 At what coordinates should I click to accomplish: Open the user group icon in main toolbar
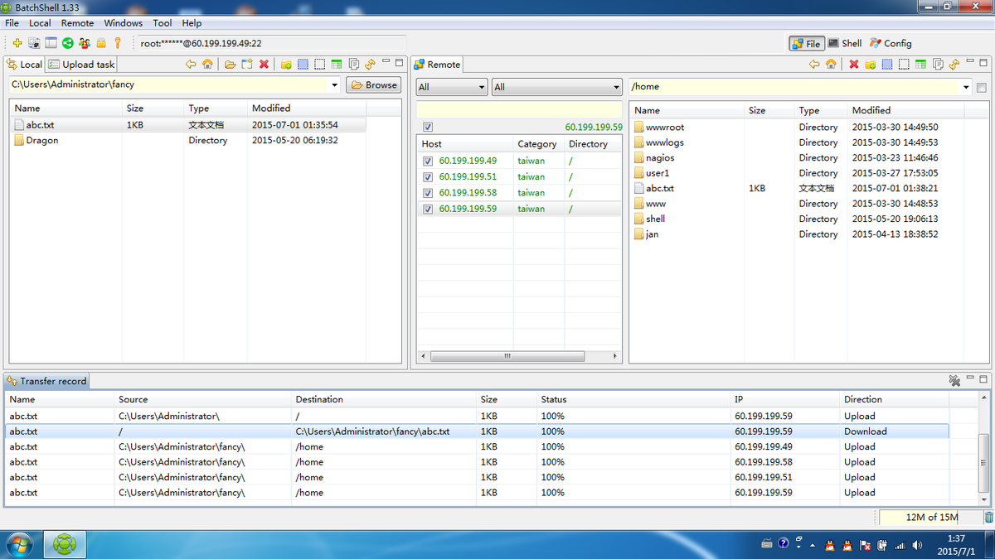(x=85, y=43)
